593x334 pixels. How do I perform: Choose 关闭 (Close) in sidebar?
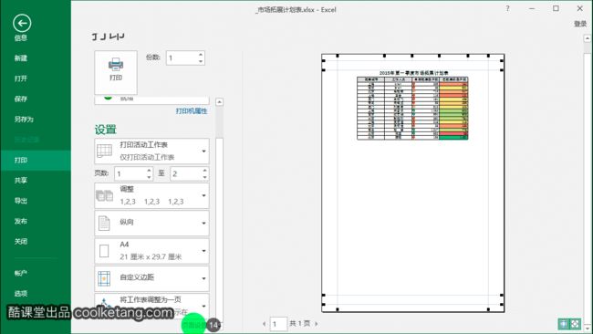20,241
